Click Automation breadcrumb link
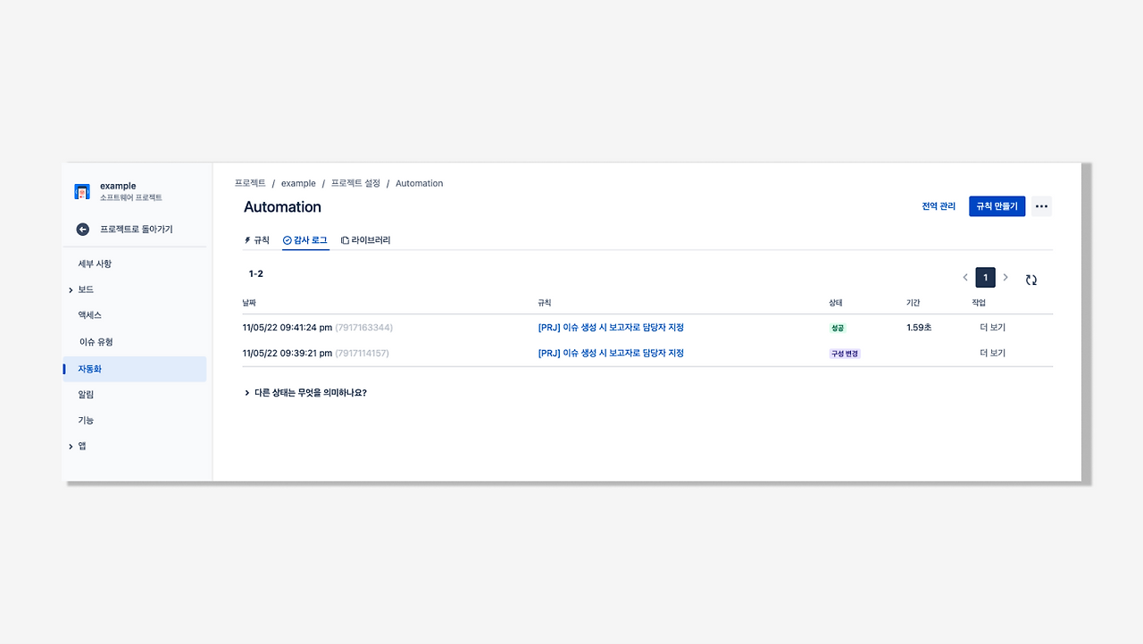The width and height of the screenshot is (1143, 644). pos(420,183)
